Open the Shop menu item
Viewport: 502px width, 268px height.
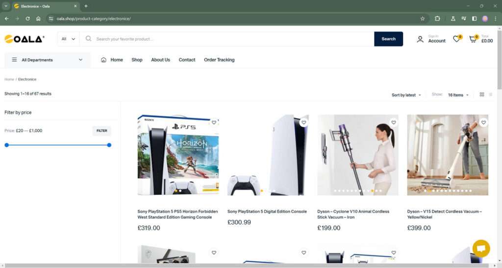tap(137, 60)
